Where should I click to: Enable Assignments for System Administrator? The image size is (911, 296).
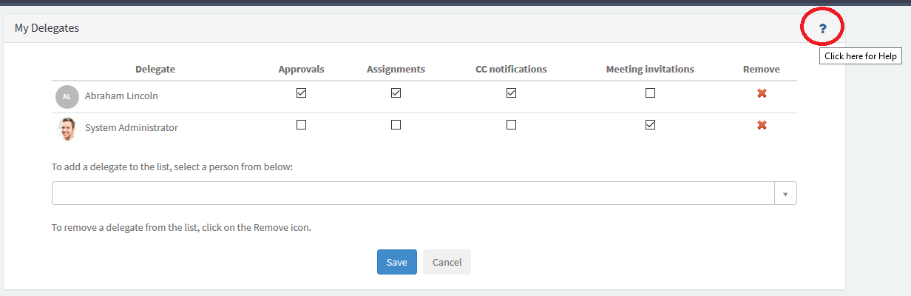(x=396, y=125)
